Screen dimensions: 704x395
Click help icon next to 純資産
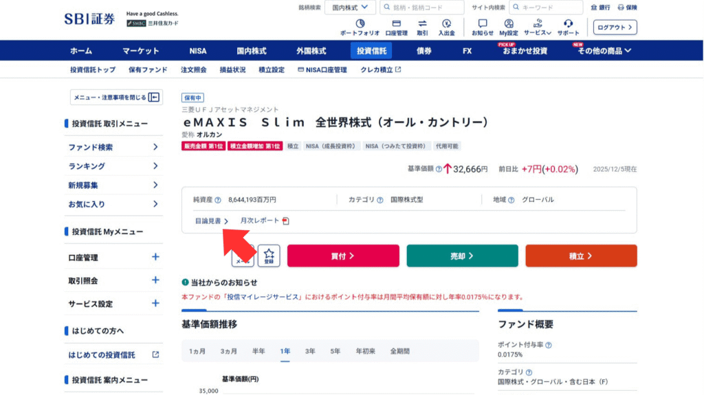point(218,200)
